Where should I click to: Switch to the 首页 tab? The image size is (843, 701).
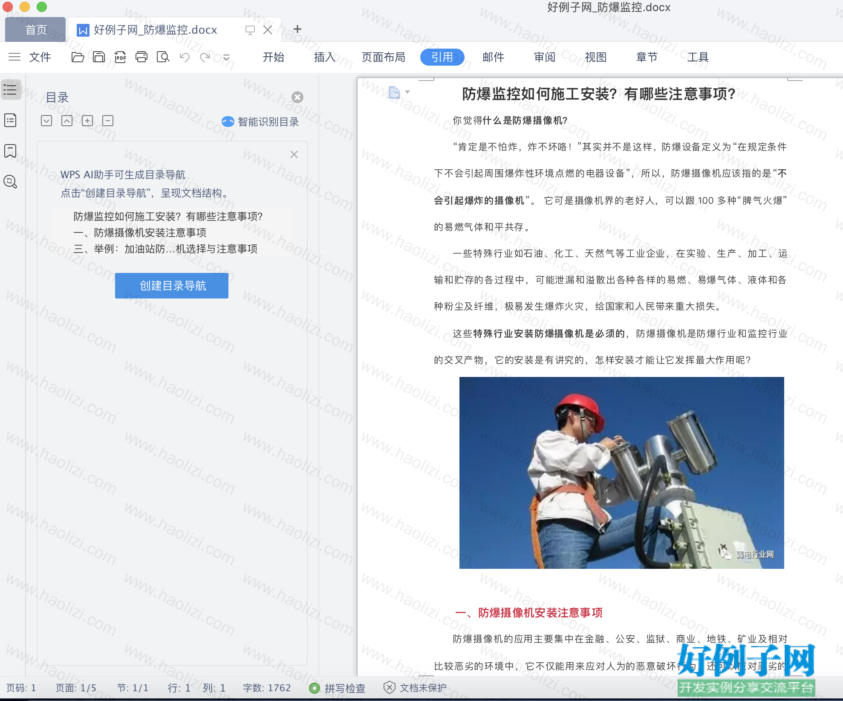coord(36,29)
